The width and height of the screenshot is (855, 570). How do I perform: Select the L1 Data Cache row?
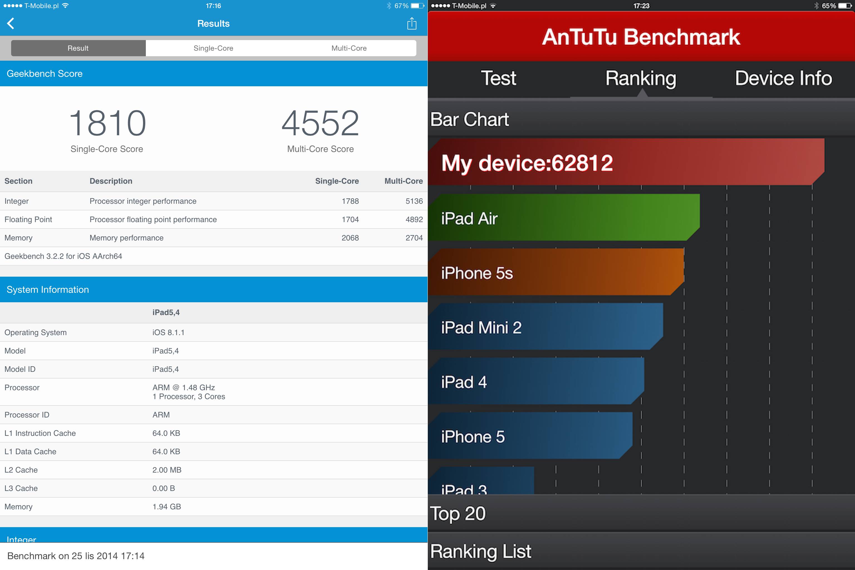pyautogui.click(x=214, y=451)
